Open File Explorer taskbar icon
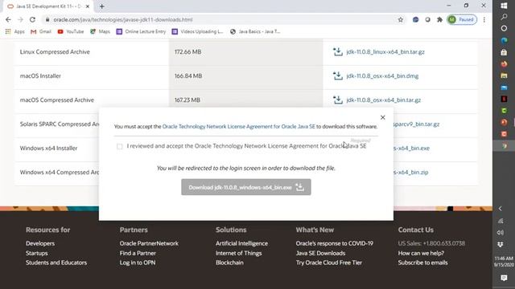Screen dimensions: 515x289 504,75
